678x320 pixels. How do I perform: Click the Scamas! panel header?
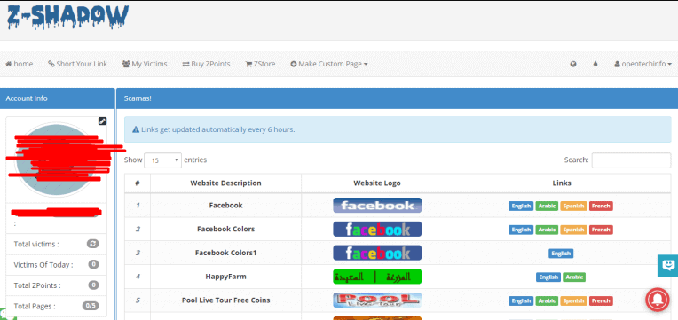click(x=397, y=98)
